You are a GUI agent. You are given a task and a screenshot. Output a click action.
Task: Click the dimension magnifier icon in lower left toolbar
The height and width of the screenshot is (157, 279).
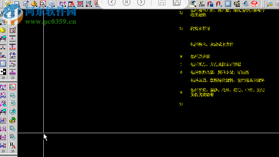tap(3, 87)
